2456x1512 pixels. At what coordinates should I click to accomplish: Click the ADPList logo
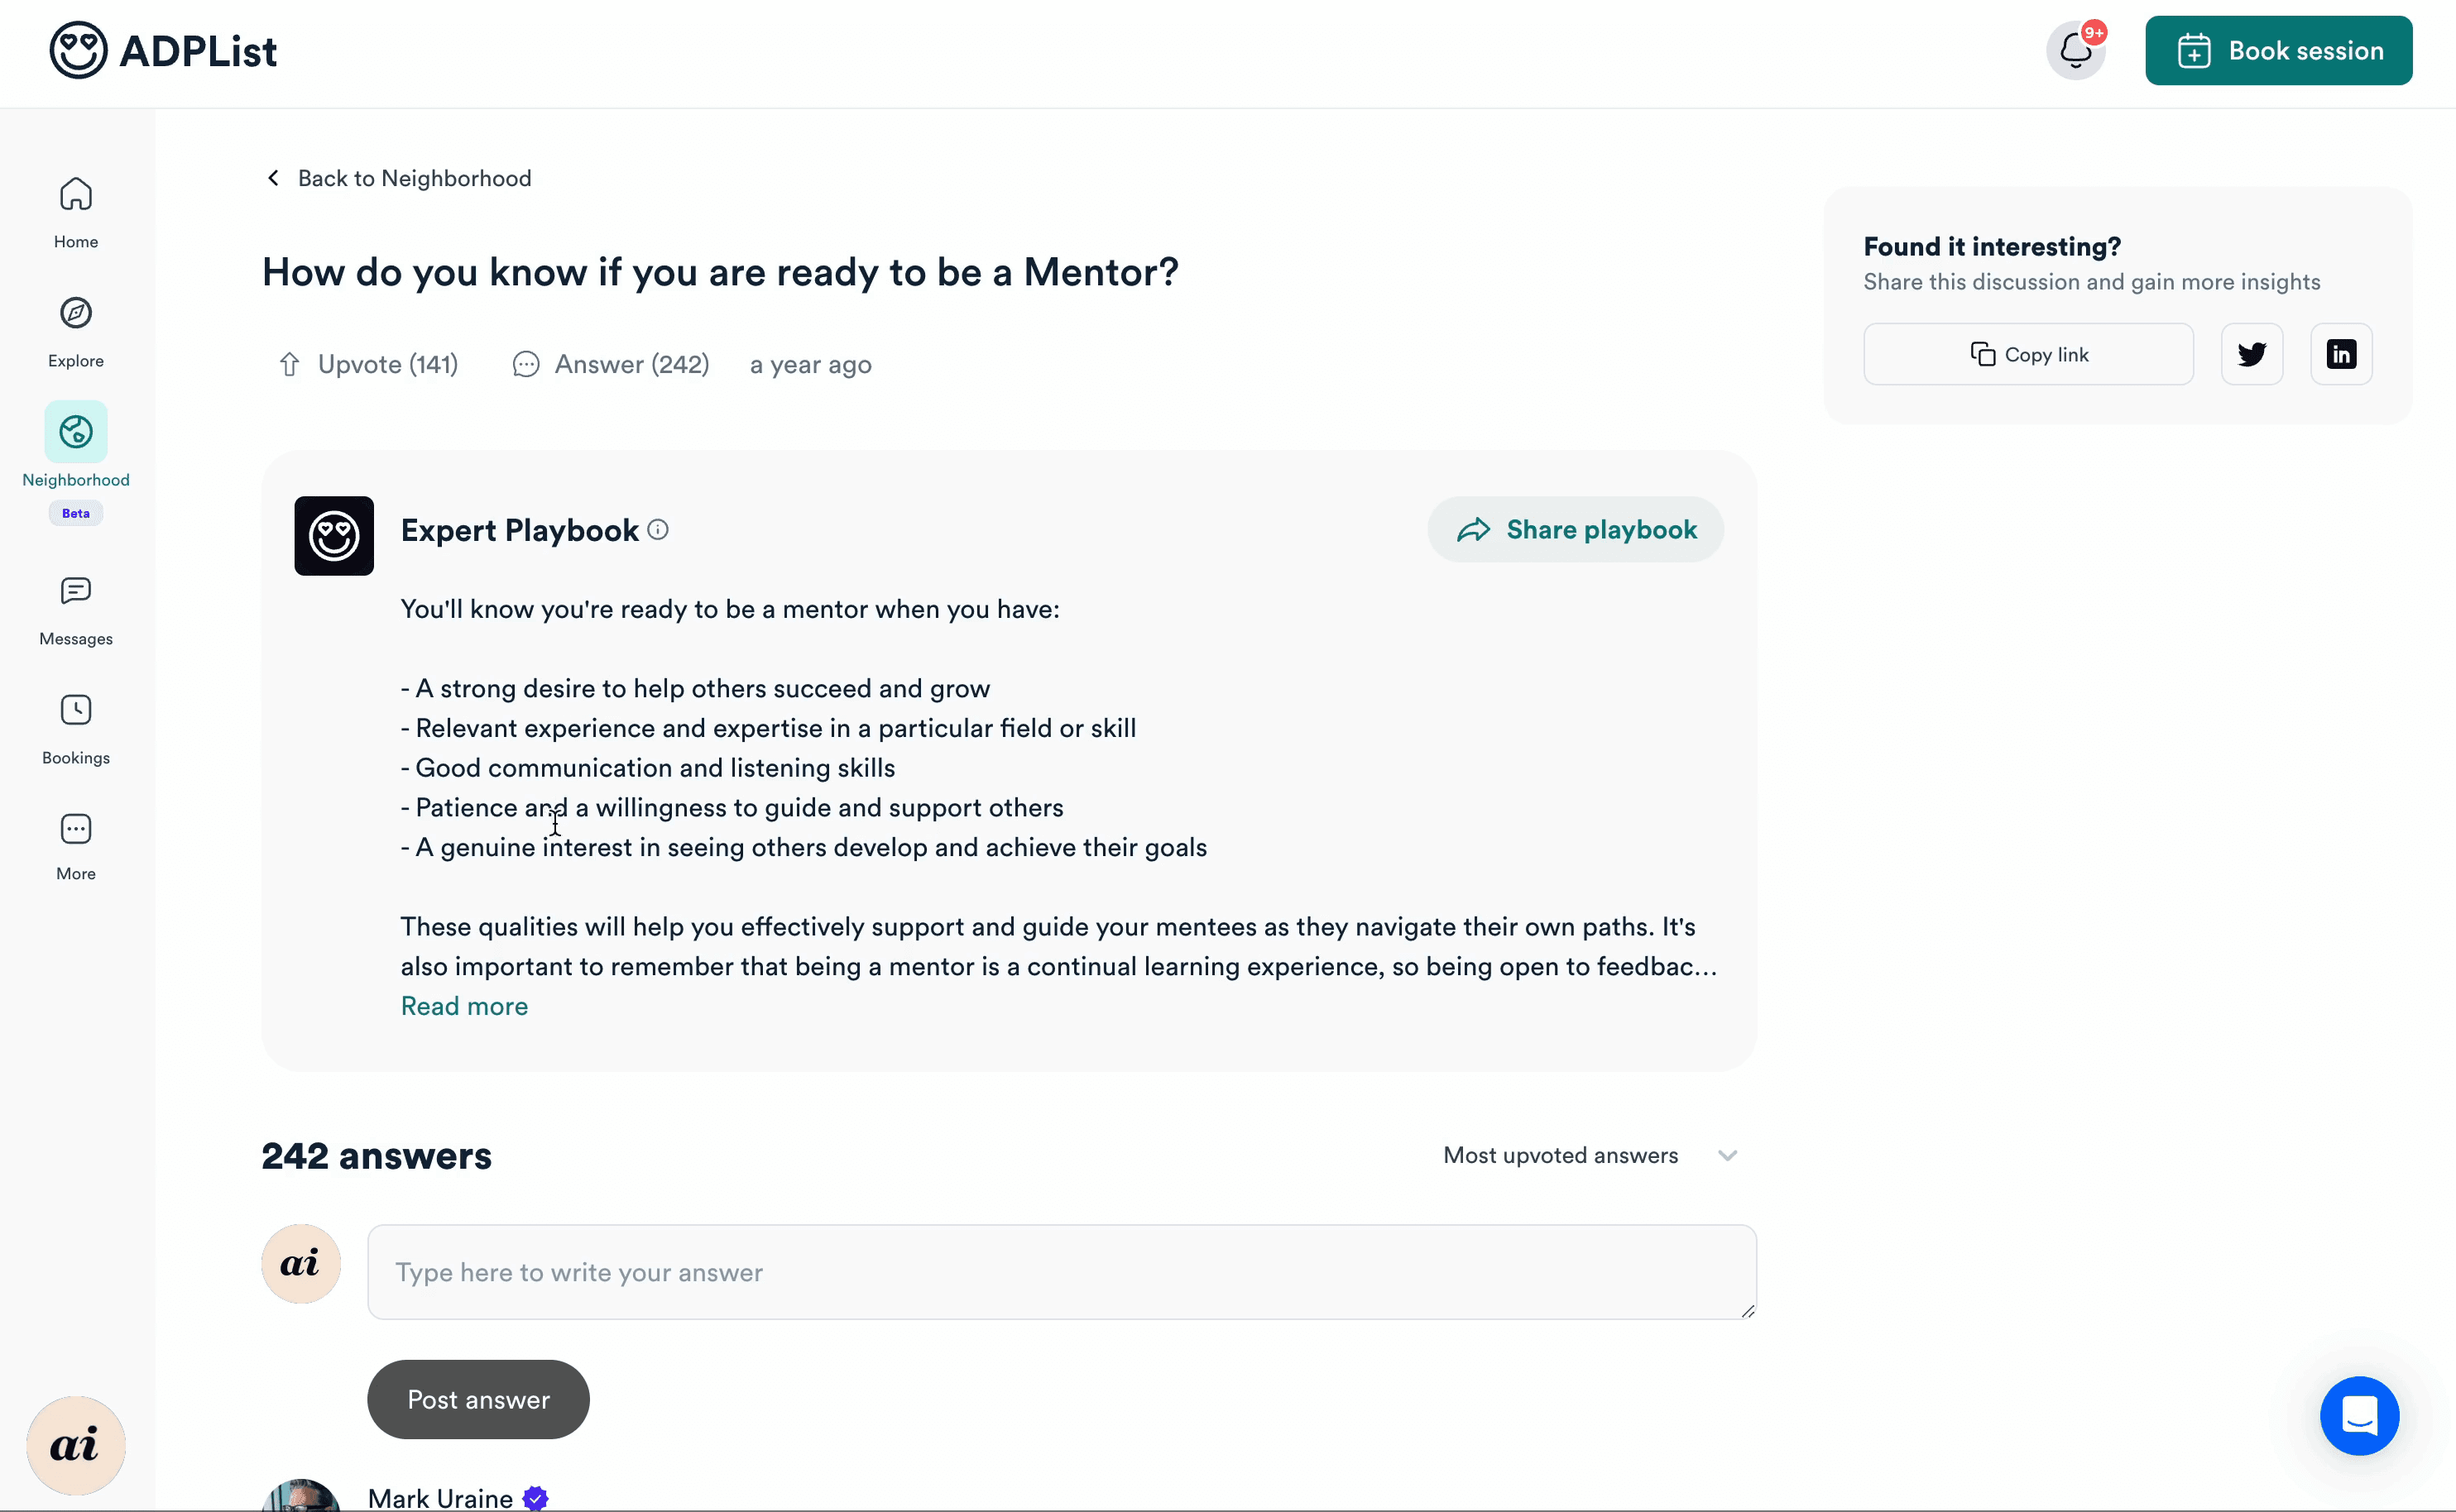click(163, 50)
